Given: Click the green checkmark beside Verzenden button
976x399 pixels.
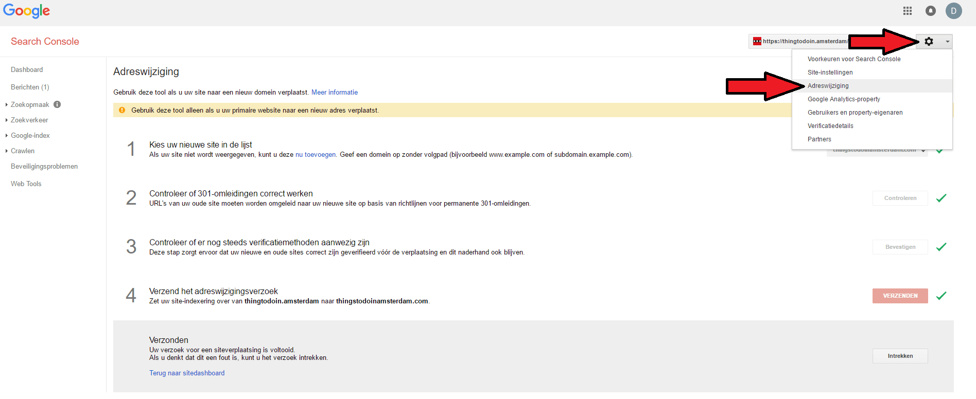Looking at the screenshot, I should (942, 296).
